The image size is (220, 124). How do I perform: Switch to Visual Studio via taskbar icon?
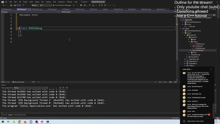click(x=42, y=122)
